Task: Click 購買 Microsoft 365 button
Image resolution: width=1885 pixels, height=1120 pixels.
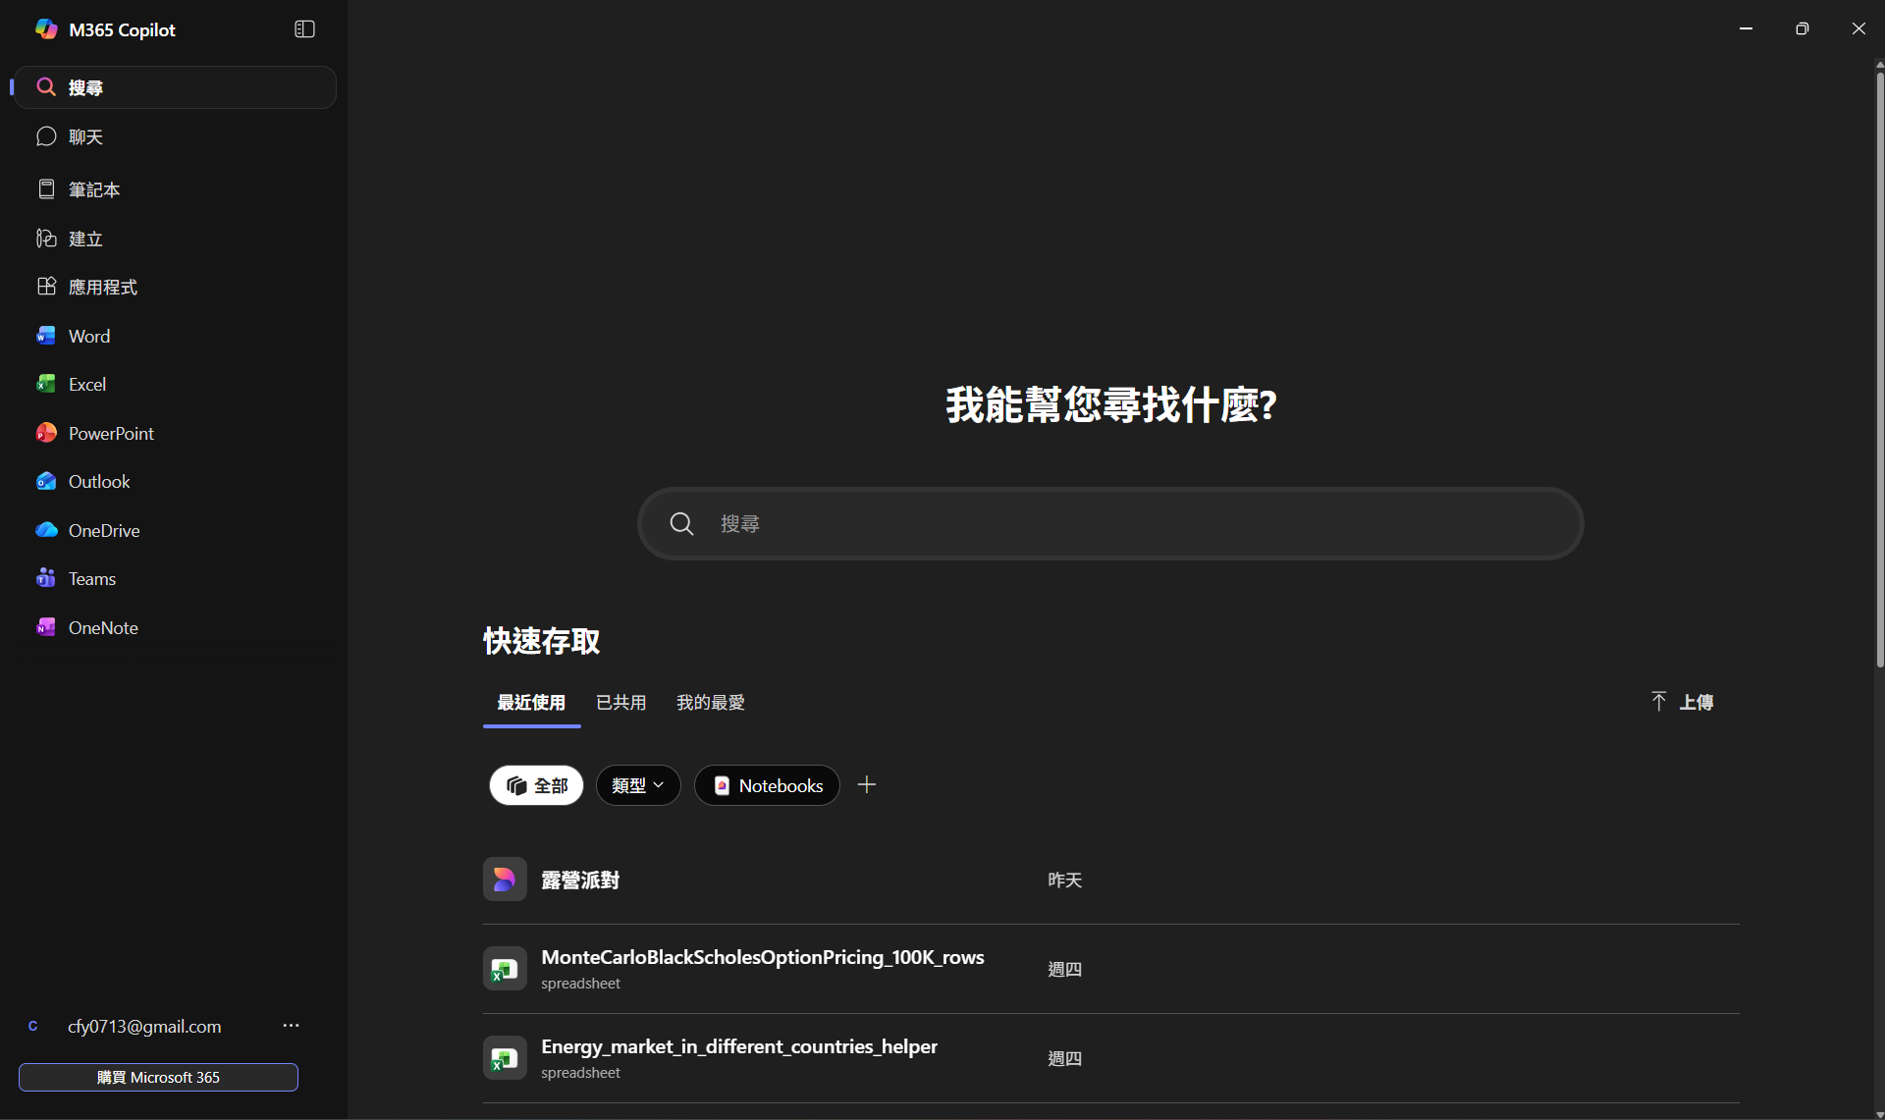Action: tap(158, 1077)
